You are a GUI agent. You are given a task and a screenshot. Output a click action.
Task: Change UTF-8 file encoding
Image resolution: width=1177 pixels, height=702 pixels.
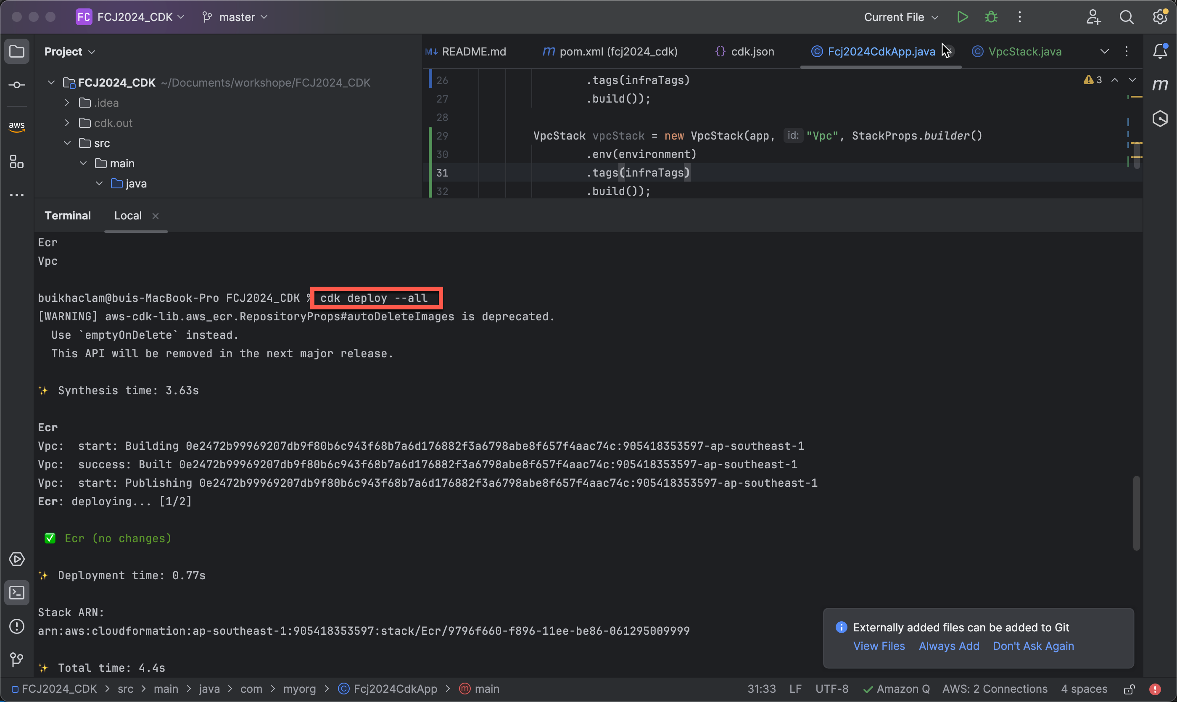831,689
